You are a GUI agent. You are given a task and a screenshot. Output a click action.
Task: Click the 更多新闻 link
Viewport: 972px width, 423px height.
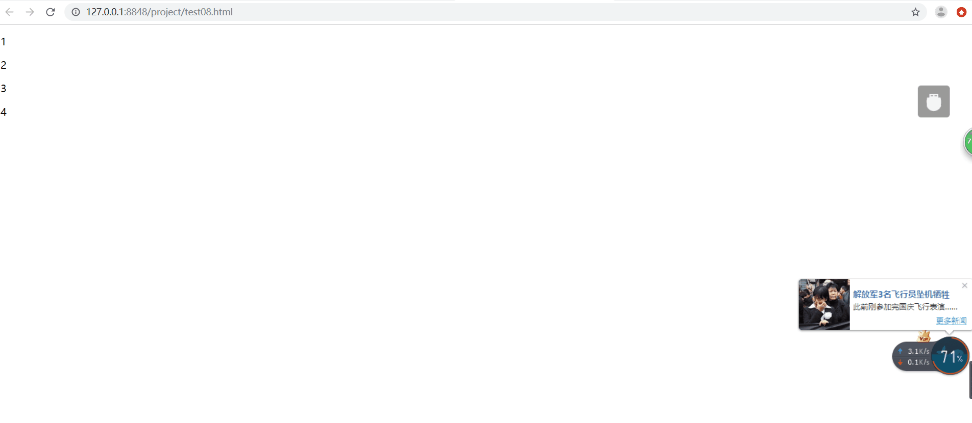click(951, 321)
